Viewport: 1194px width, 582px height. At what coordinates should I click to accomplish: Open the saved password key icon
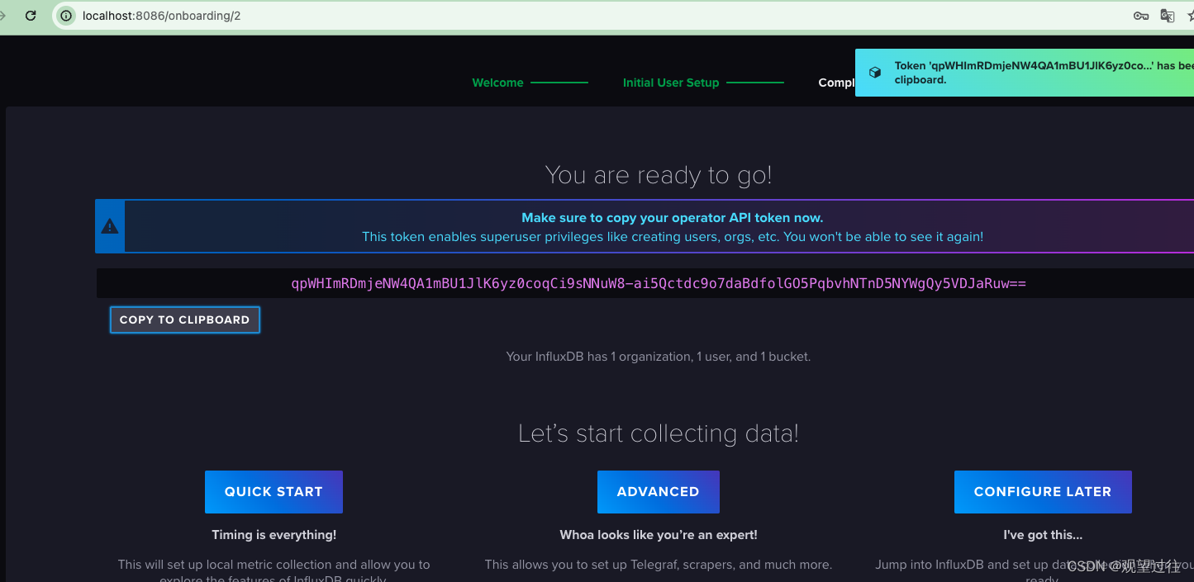(x=1141, y=16)
